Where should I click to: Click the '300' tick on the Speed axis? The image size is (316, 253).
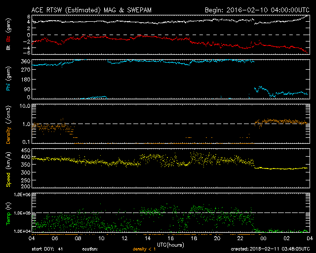point(26,172)
